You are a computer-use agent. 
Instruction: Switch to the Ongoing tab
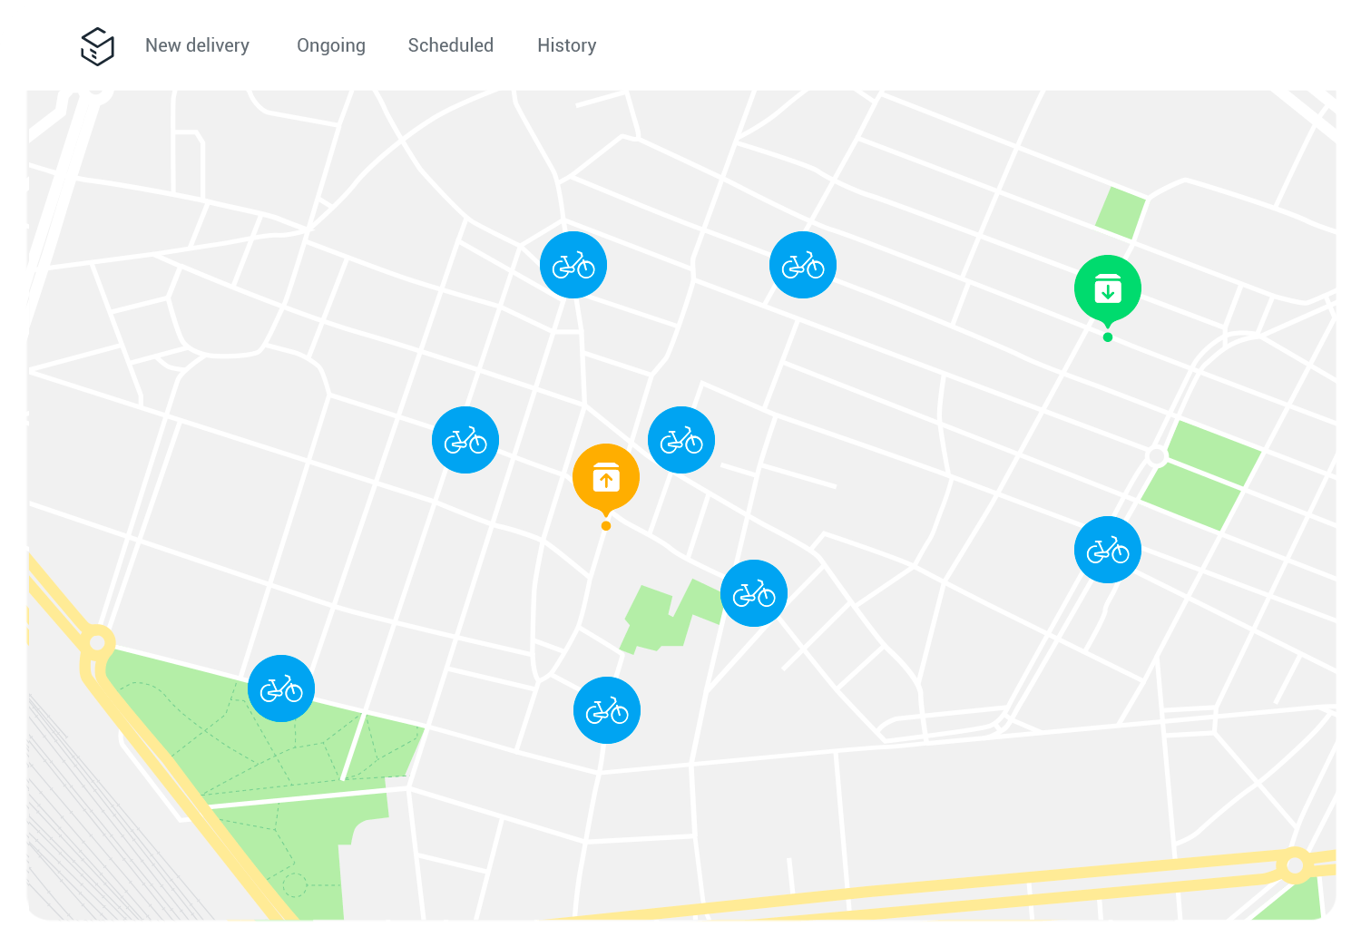tap(330, 45)
